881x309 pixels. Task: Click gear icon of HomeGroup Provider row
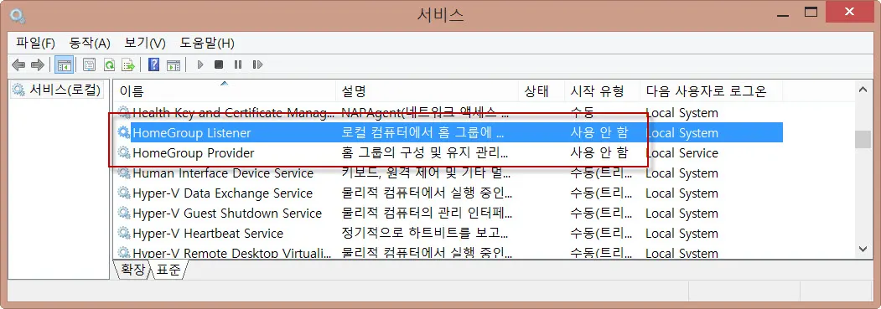coord(123,153)
